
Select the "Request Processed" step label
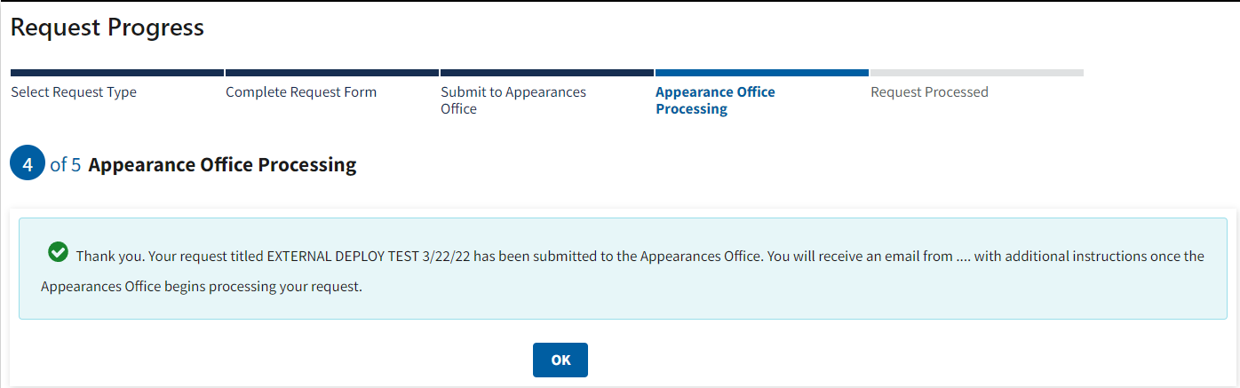[x=929, y=92]
